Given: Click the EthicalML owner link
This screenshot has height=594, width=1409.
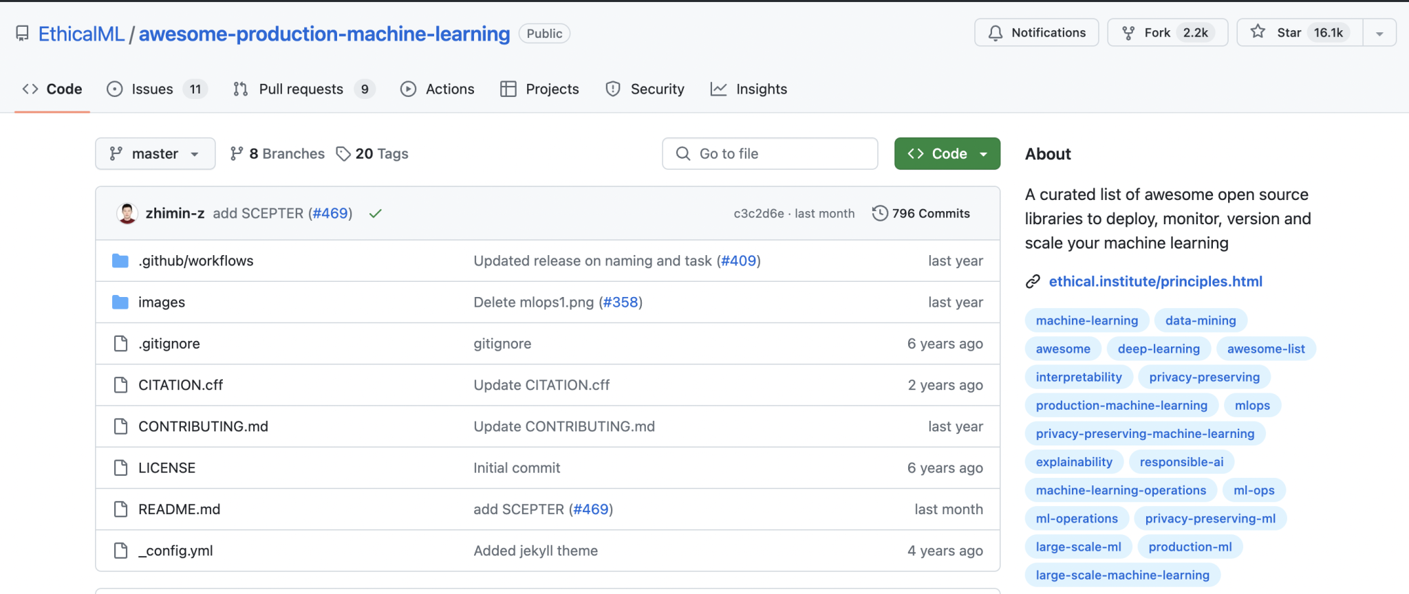Looking at the screenshot, I should tap(81, 34).
